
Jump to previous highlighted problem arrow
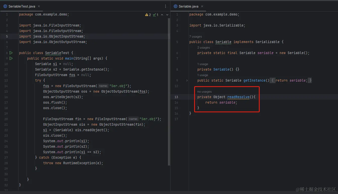(162, 15)
